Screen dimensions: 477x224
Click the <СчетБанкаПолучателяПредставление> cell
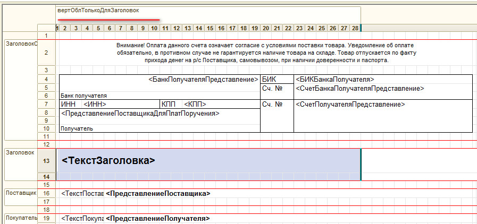click(x=359, y=88)
